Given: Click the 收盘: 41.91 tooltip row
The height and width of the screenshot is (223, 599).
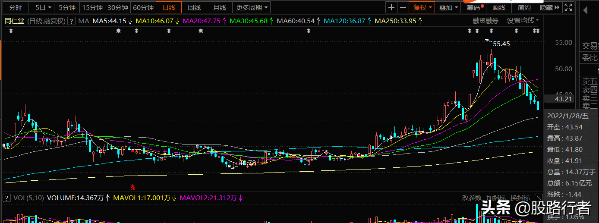Looking at the screenshot, I should pos(565,161).
